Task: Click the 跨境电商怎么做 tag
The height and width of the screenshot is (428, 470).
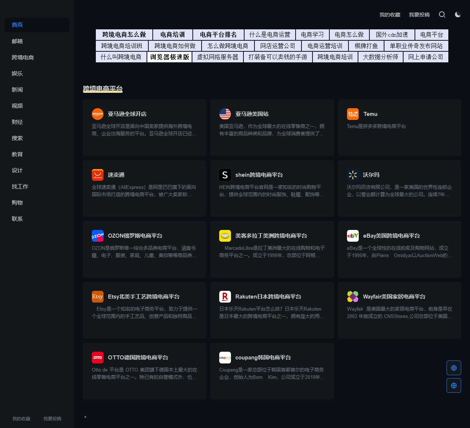Action: click(x=124, y=35)
